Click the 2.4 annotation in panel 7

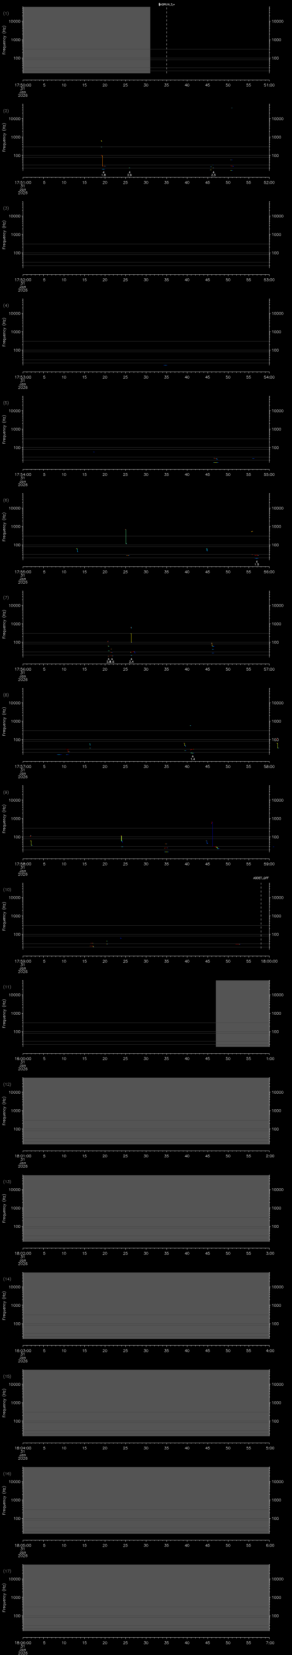131,661
